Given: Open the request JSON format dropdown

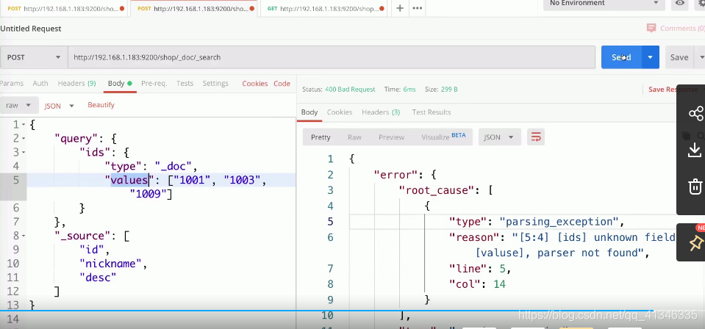Looking at the screenshot, I should (59, 106).
